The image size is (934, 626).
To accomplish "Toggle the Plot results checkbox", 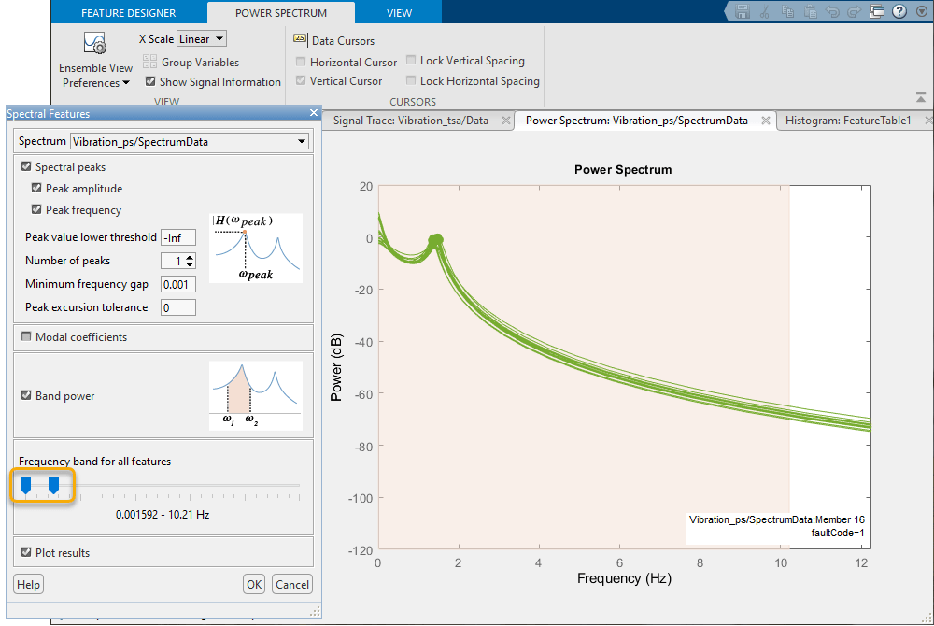I will (26, 552).
